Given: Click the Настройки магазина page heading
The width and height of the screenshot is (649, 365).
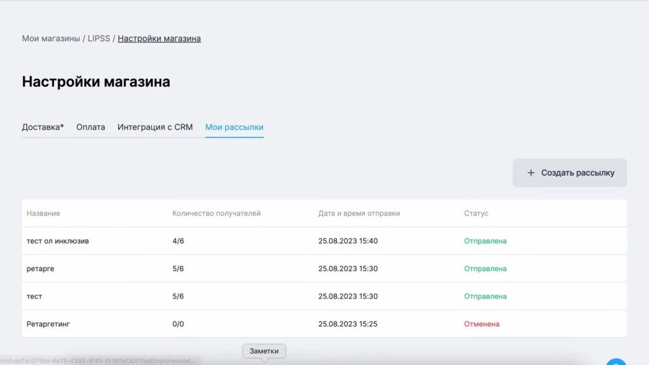Looking at the screenshot, I should [96, 82].
